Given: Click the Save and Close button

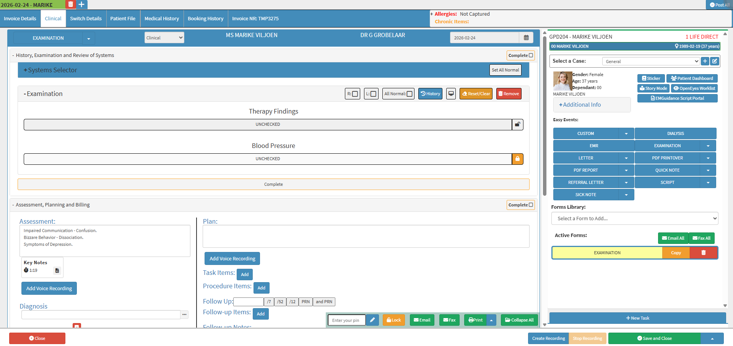Looking at the screenshot, I should (654, 338).
